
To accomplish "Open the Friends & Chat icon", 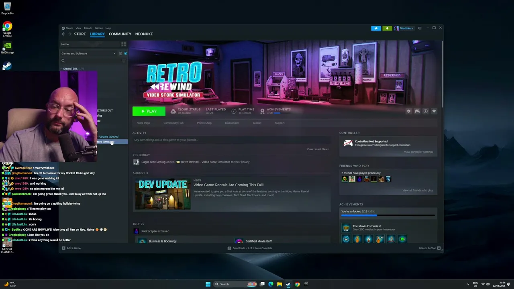I will click(x=439, y=248).
